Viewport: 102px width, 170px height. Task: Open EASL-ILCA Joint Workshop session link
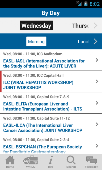(x=43, y=128)
